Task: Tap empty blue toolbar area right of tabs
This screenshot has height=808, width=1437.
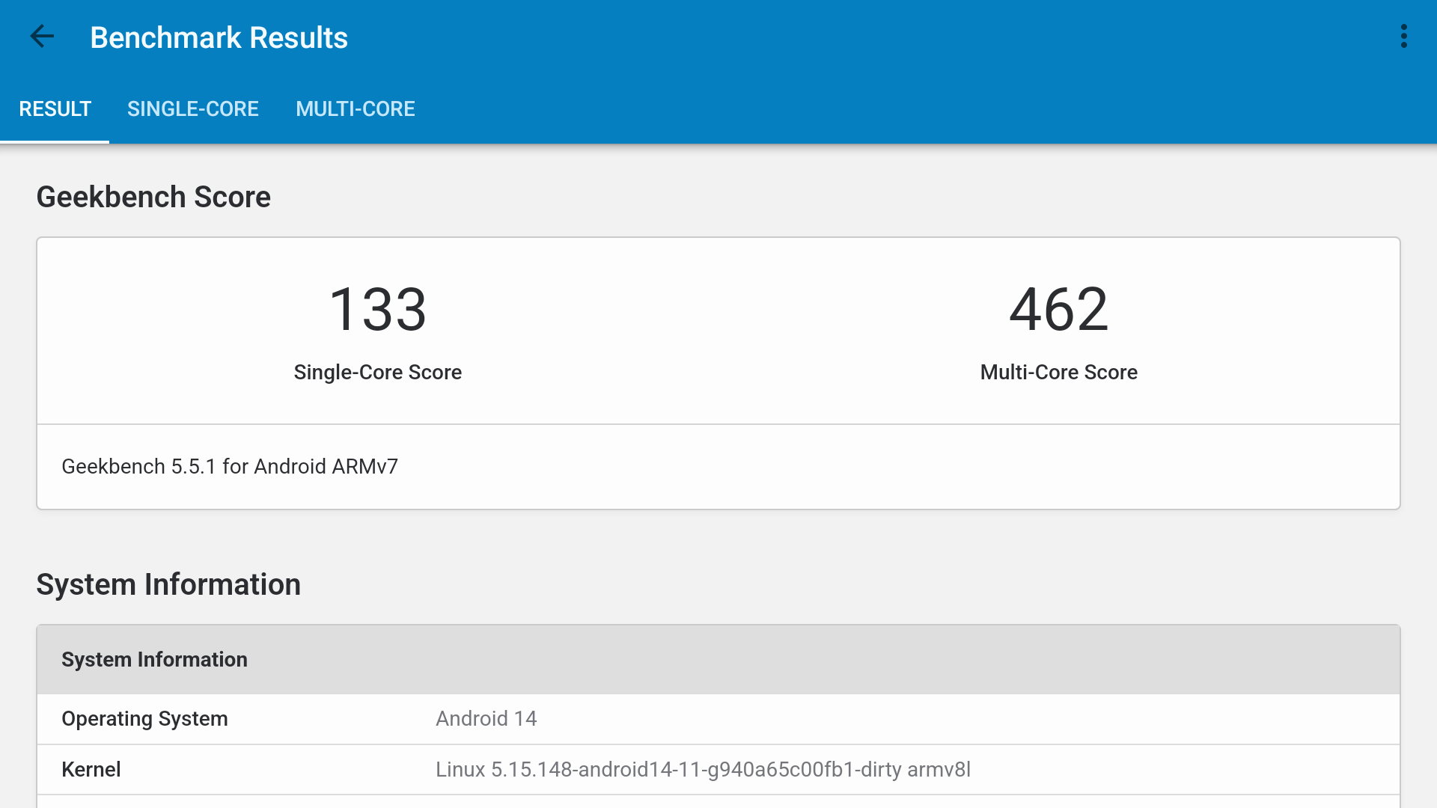Action: pos(898,109)
